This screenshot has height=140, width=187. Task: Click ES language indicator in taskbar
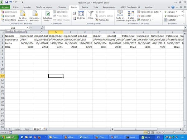[158, 138]
